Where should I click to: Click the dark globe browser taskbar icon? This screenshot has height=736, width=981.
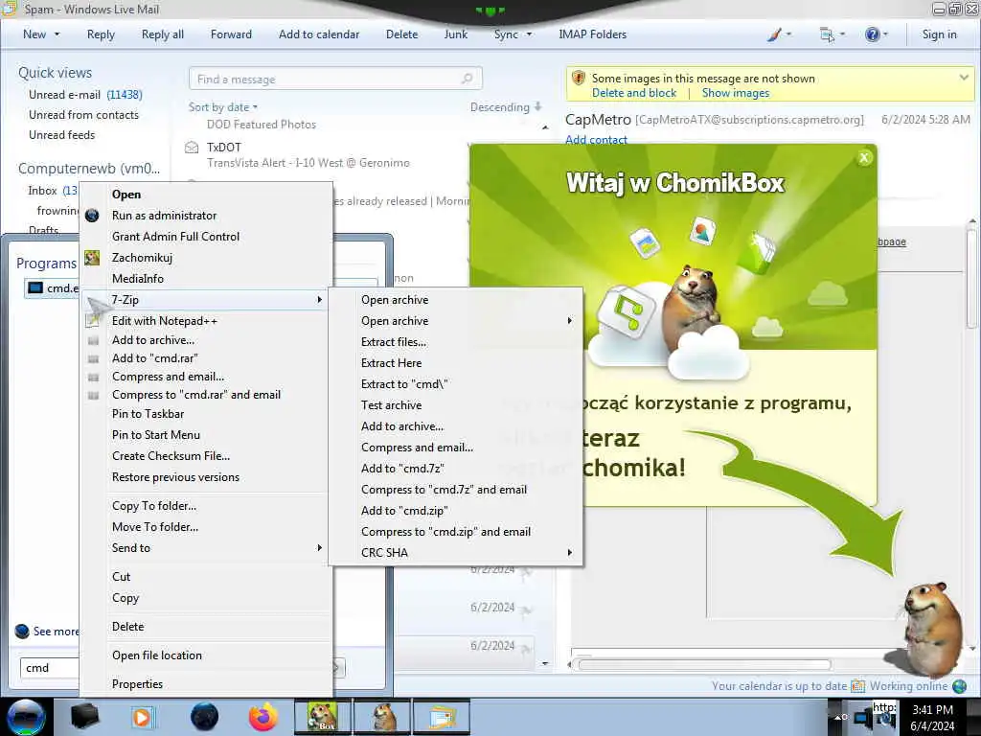(x=204, y=717)
